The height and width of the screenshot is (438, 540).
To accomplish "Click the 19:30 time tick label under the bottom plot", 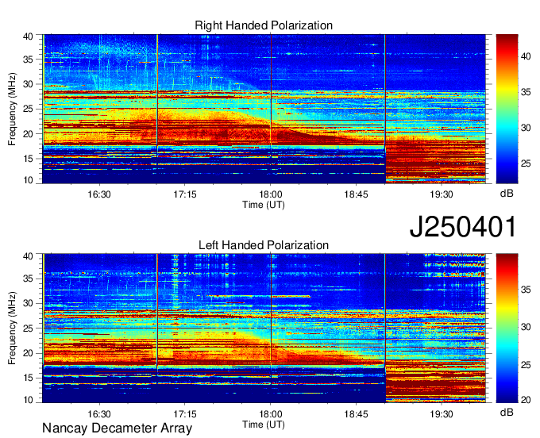I will (x=442, y=414).
